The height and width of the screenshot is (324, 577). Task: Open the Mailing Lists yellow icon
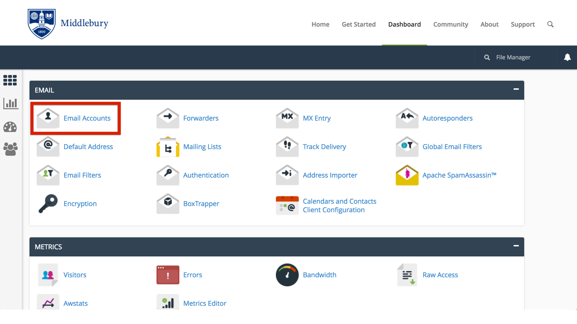[168, 147]
